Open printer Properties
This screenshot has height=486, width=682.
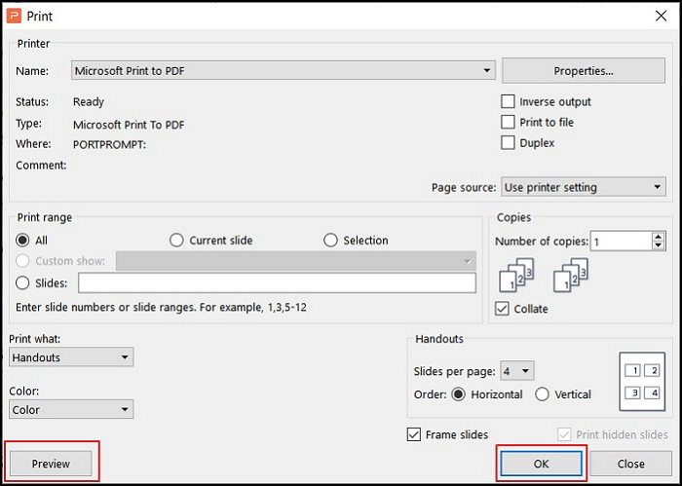[x=583, y=70]
